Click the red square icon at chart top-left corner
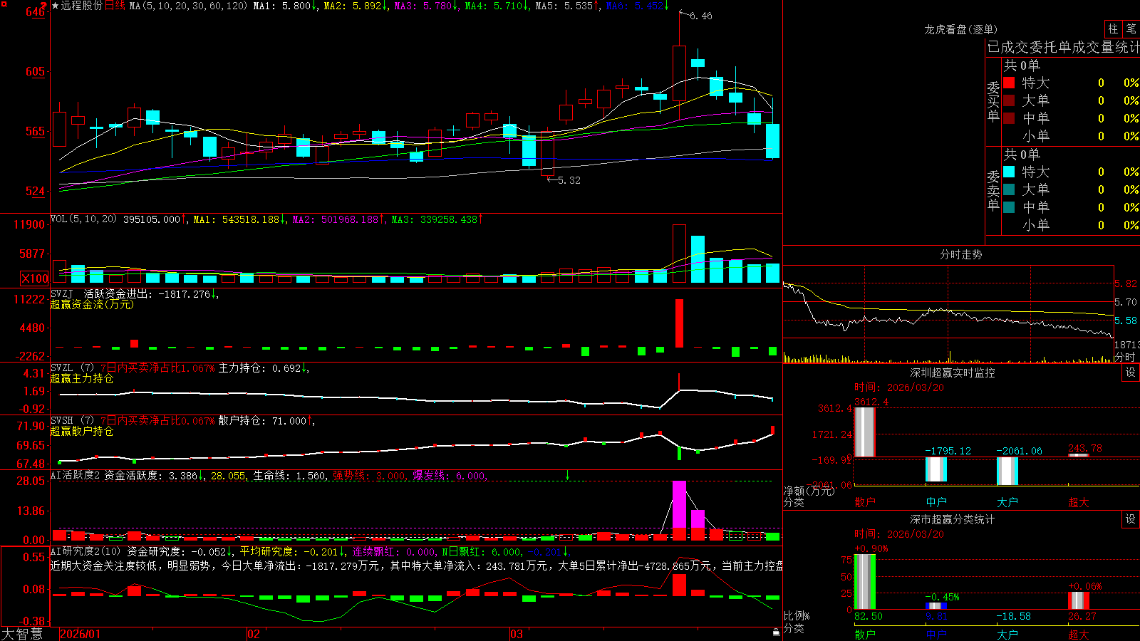1140x641 pixels. pos(3,4)
